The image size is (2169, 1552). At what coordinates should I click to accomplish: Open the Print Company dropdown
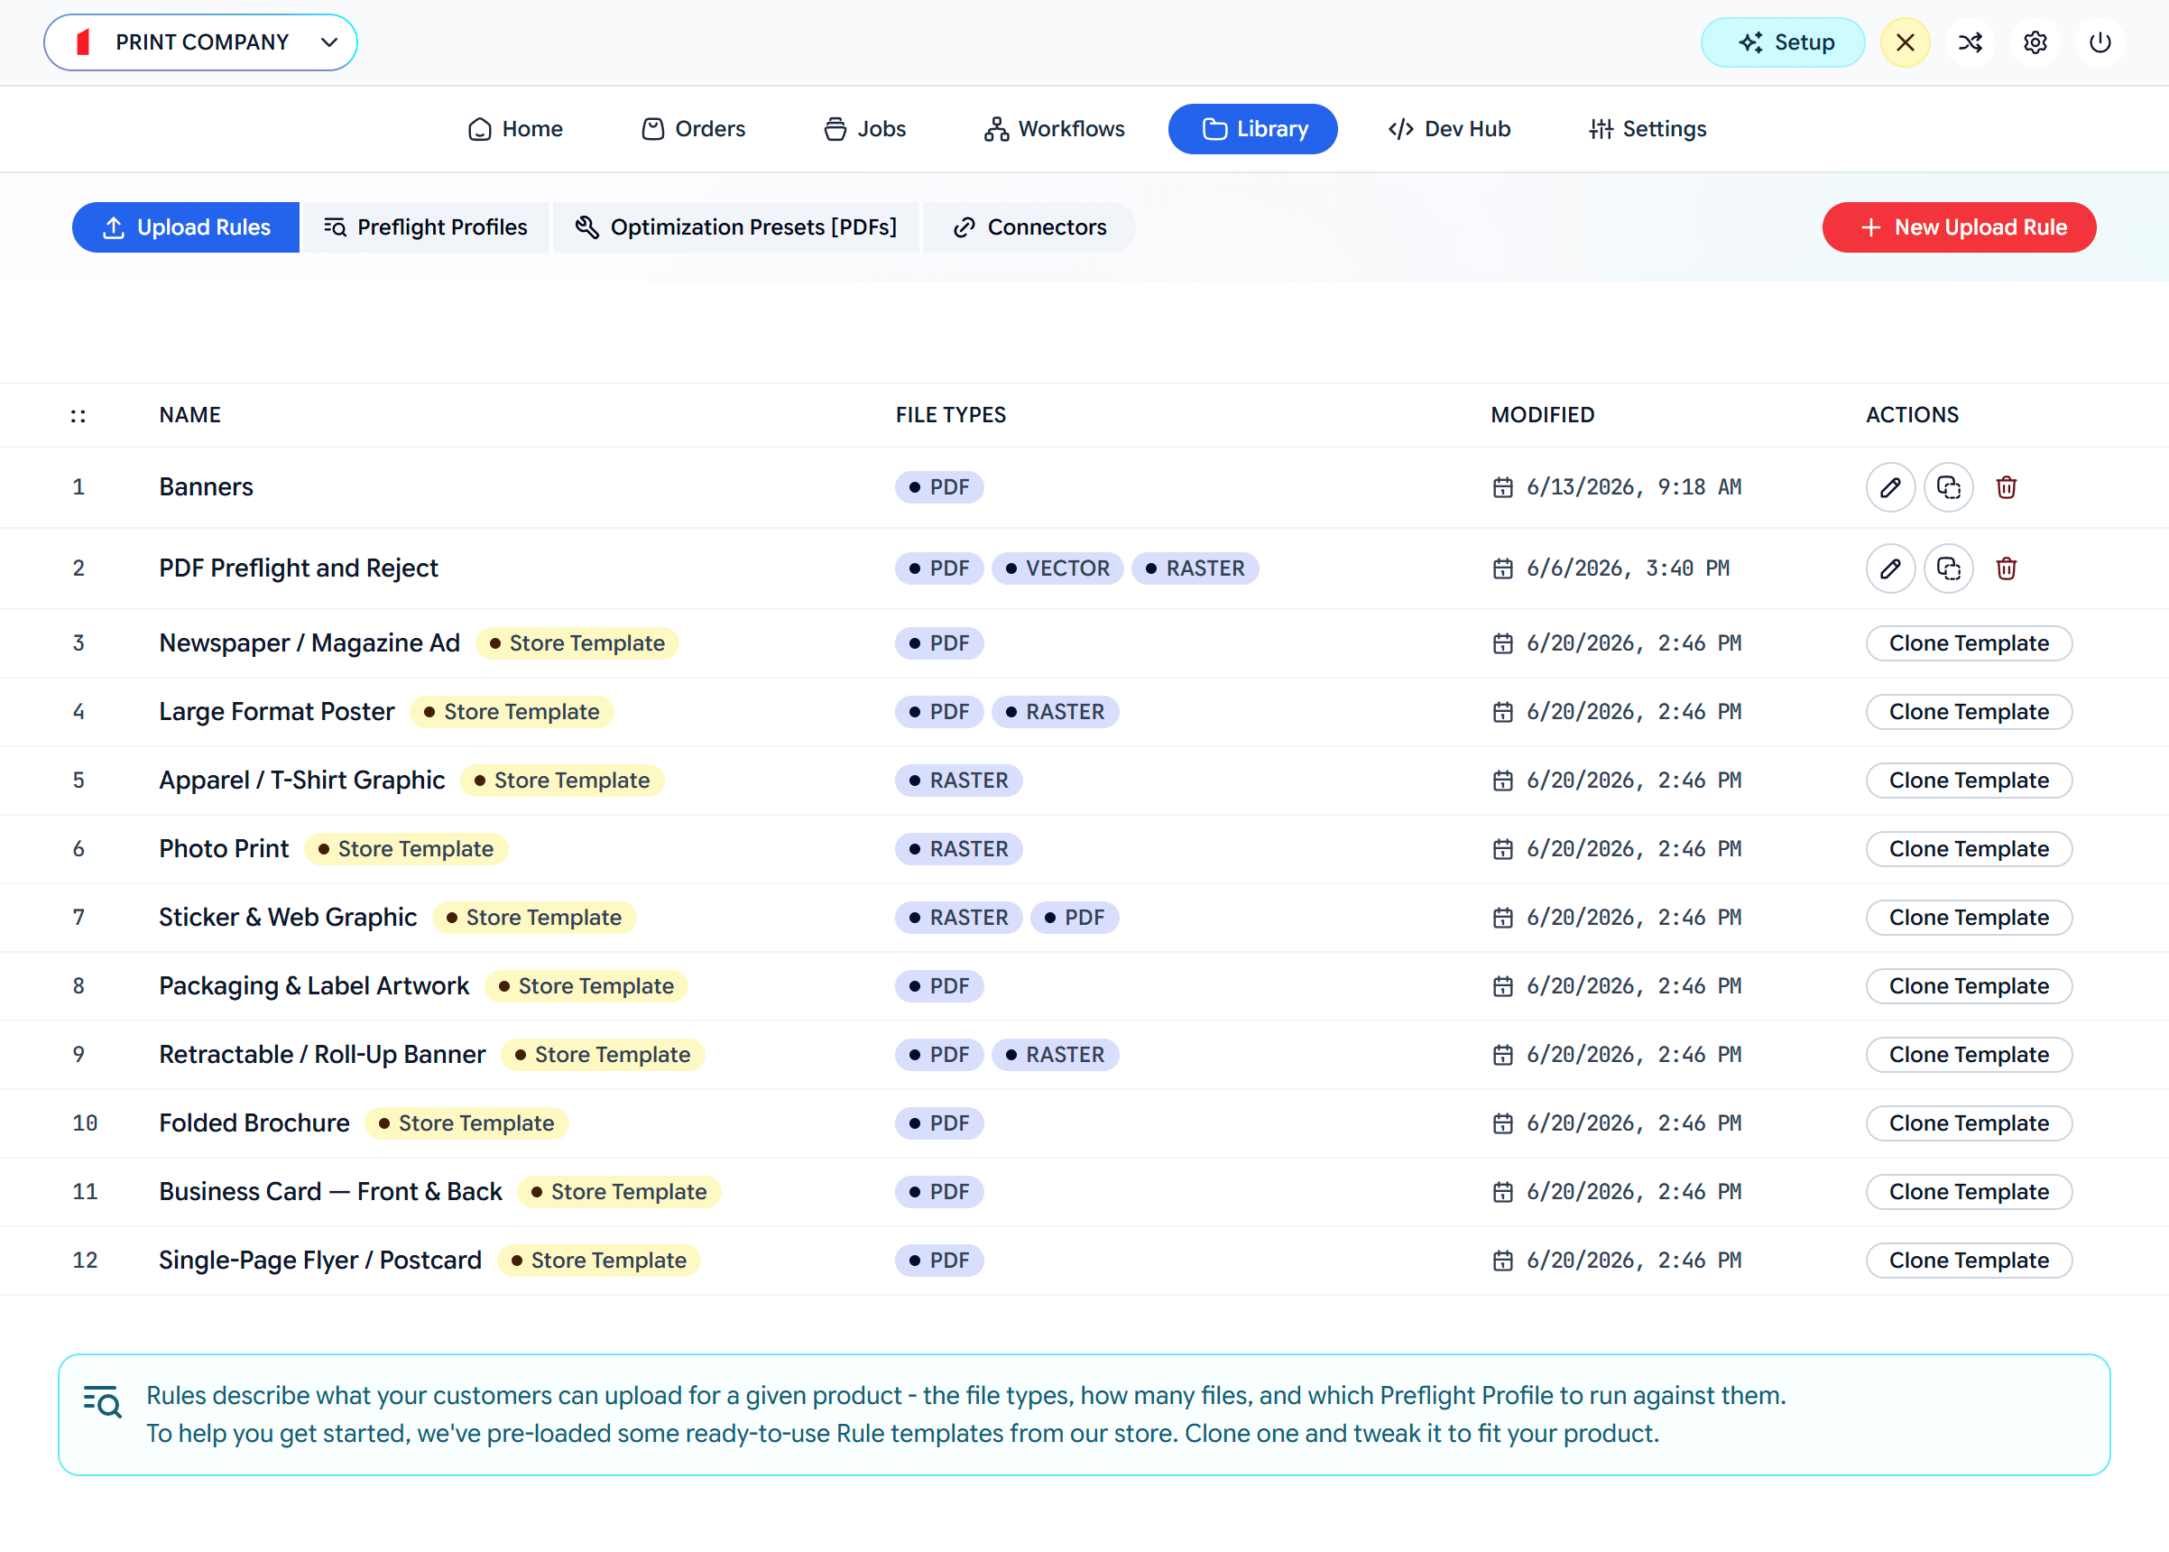200,42
